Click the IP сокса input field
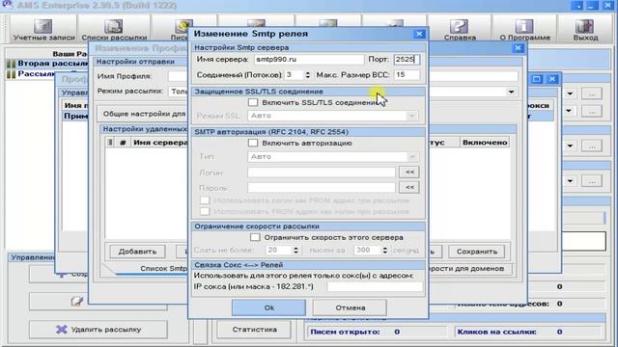This screenshot has width=618, height=347. click(375, 287)
